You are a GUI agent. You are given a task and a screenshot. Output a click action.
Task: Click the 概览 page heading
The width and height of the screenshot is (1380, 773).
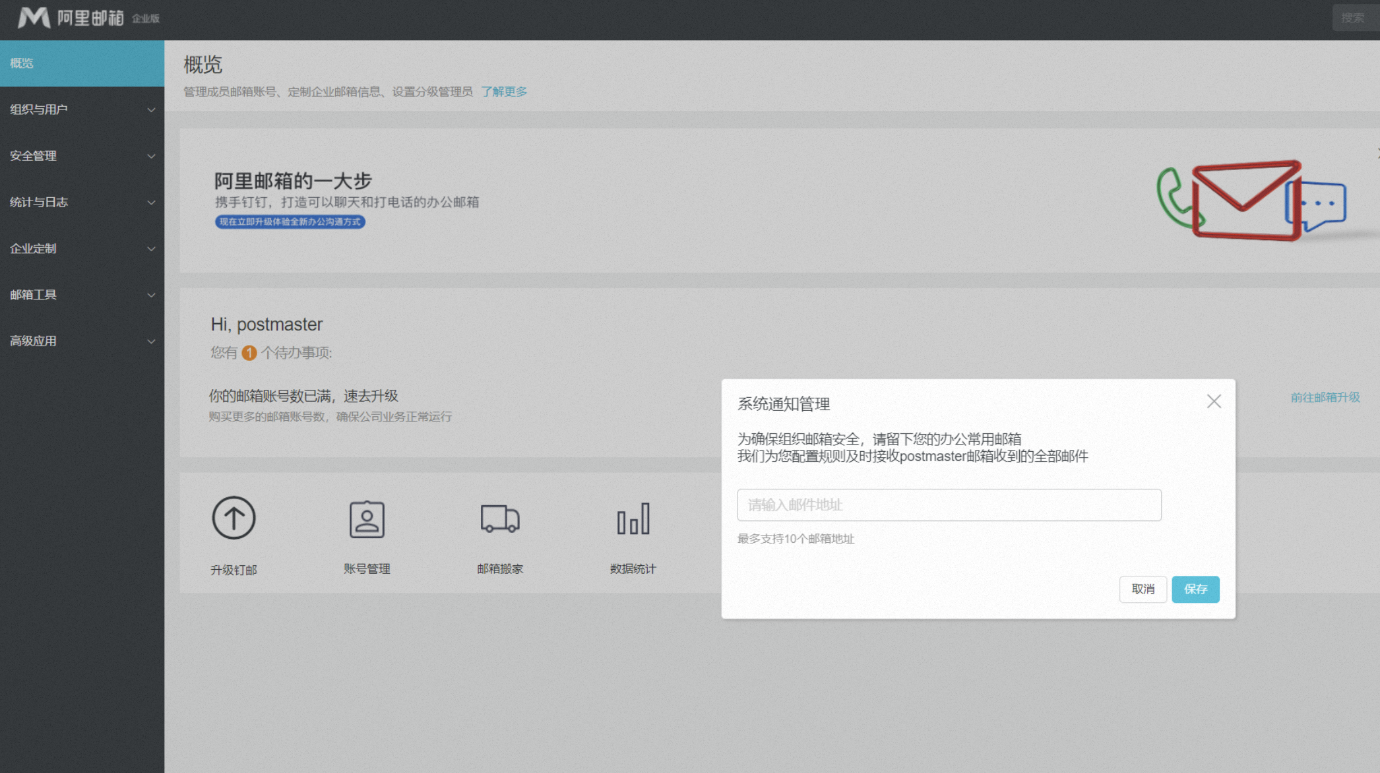(203, 65)
